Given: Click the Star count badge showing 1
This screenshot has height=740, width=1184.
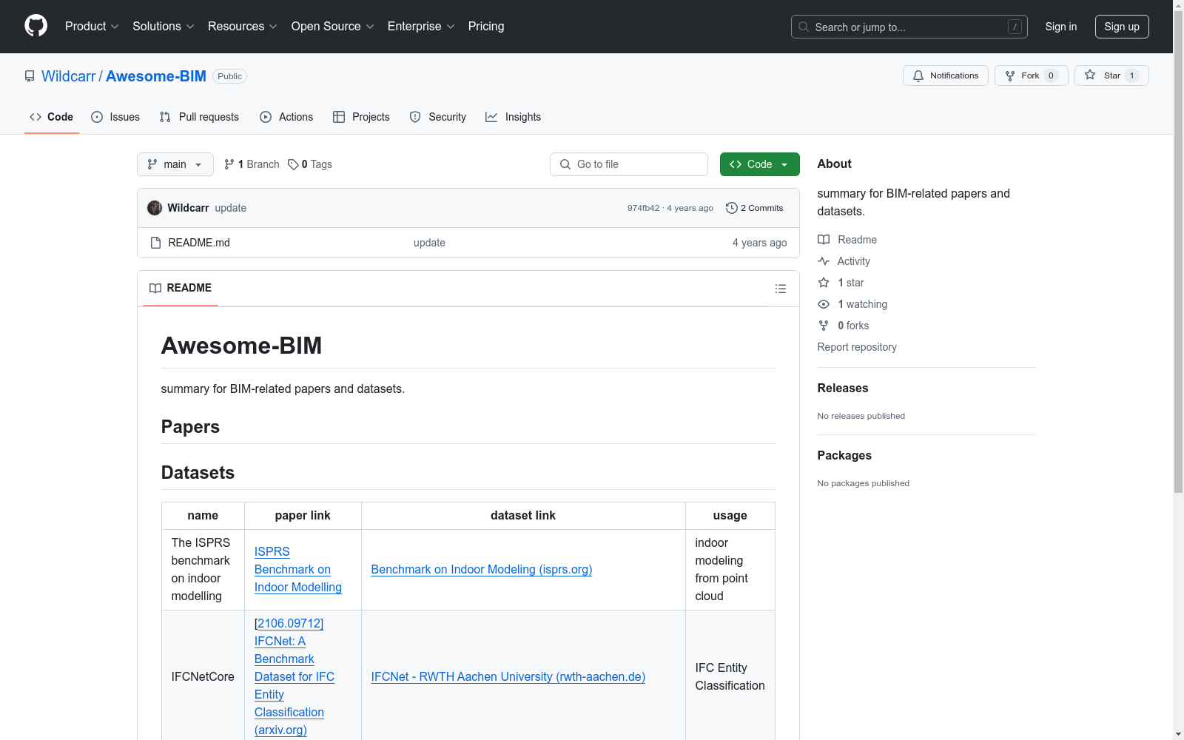Looking at the screenshot, I should coord(1131,75).
